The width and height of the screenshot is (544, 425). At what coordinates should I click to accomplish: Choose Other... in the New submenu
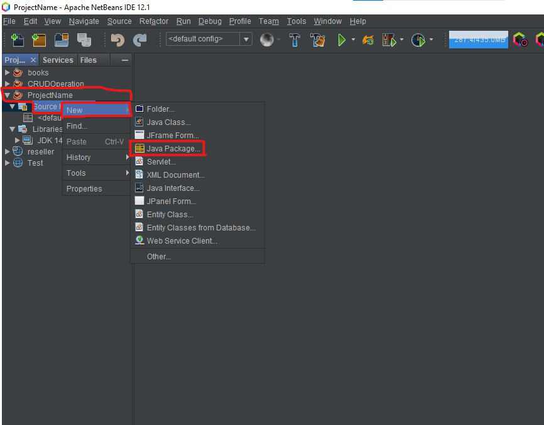[x=198, y=257]
